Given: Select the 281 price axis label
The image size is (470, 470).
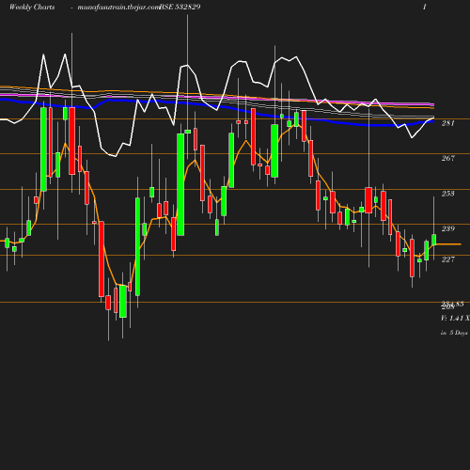Looking at the screenshot, I should click(448, 123).
